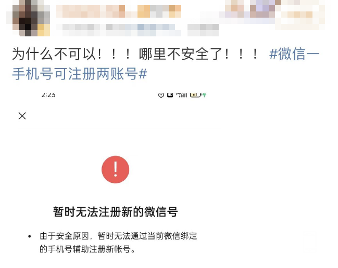Click the blurred grey label right of the timestamp
The width and height of the screenshot is (338, 268).
(203, 30)
